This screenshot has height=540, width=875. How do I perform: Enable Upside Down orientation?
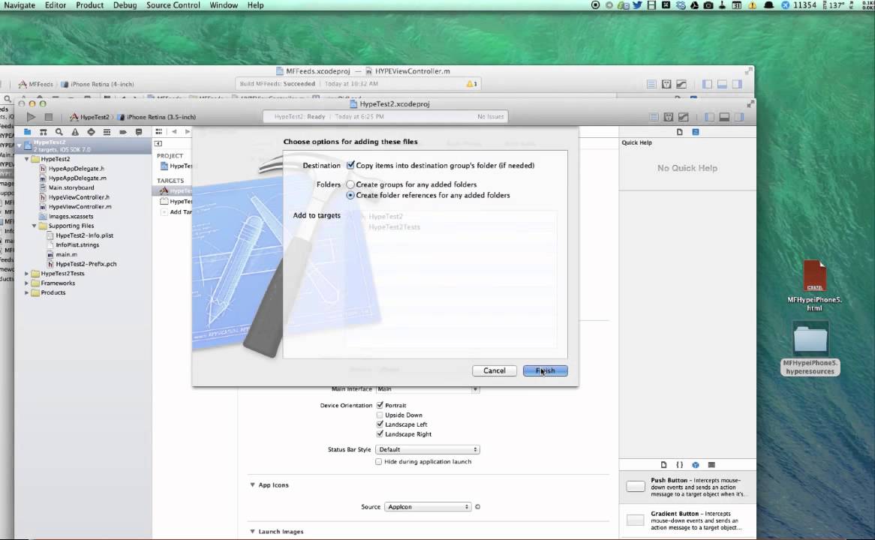tap(380, 415)
